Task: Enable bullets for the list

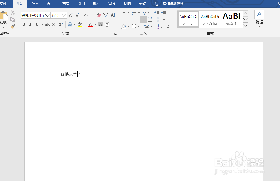Action: (x=123, y=12)
